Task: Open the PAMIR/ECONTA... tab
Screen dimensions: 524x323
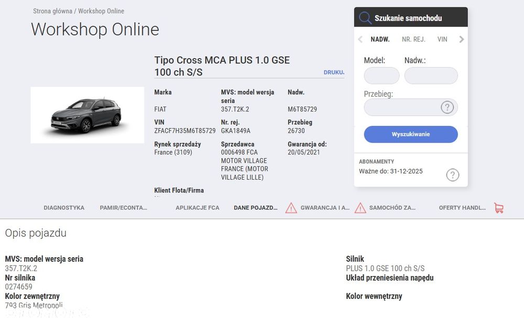Action: (123, 207)
